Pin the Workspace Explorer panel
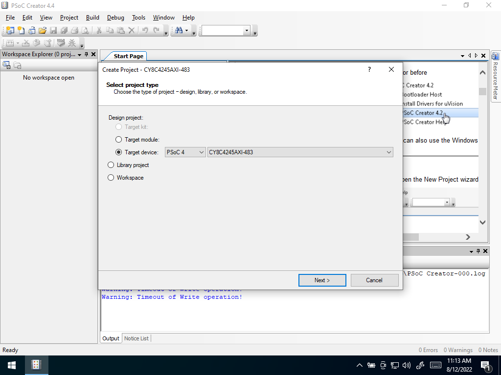Viewport: 501px width, 375px height. [86, 54]
